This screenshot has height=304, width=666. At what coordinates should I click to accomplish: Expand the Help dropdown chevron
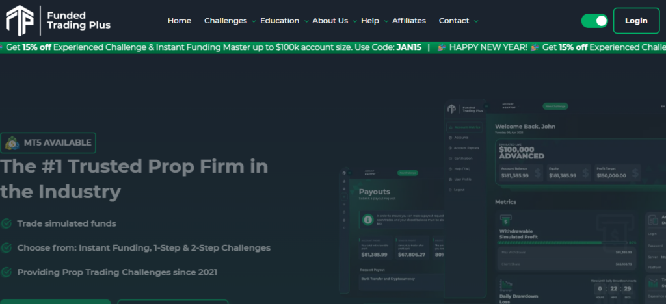point(386,21)
